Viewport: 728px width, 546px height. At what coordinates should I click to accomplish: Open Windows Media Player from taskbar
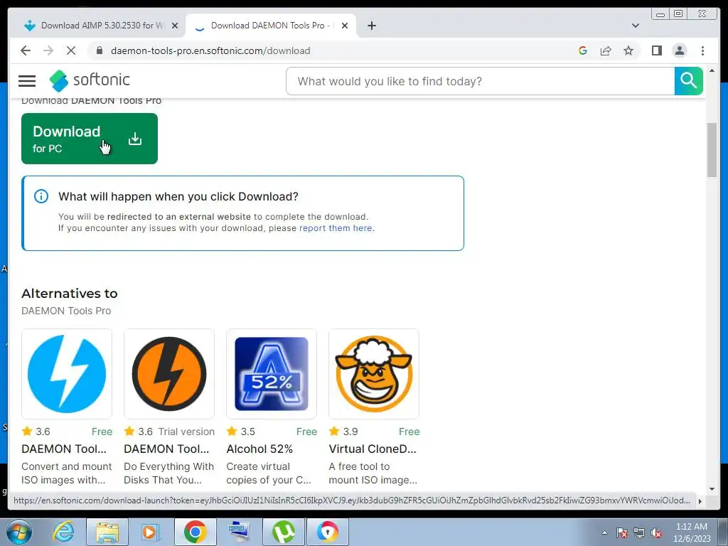coord(150,532)
